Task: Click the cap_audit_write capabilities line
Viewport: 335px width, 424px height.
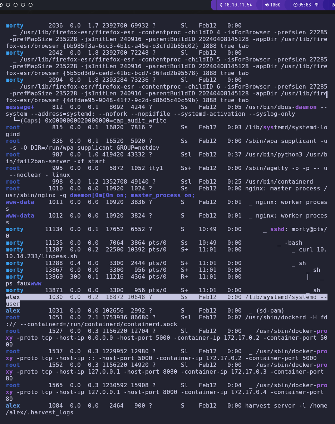Action: pyautogui.click(x=90, y=121)
